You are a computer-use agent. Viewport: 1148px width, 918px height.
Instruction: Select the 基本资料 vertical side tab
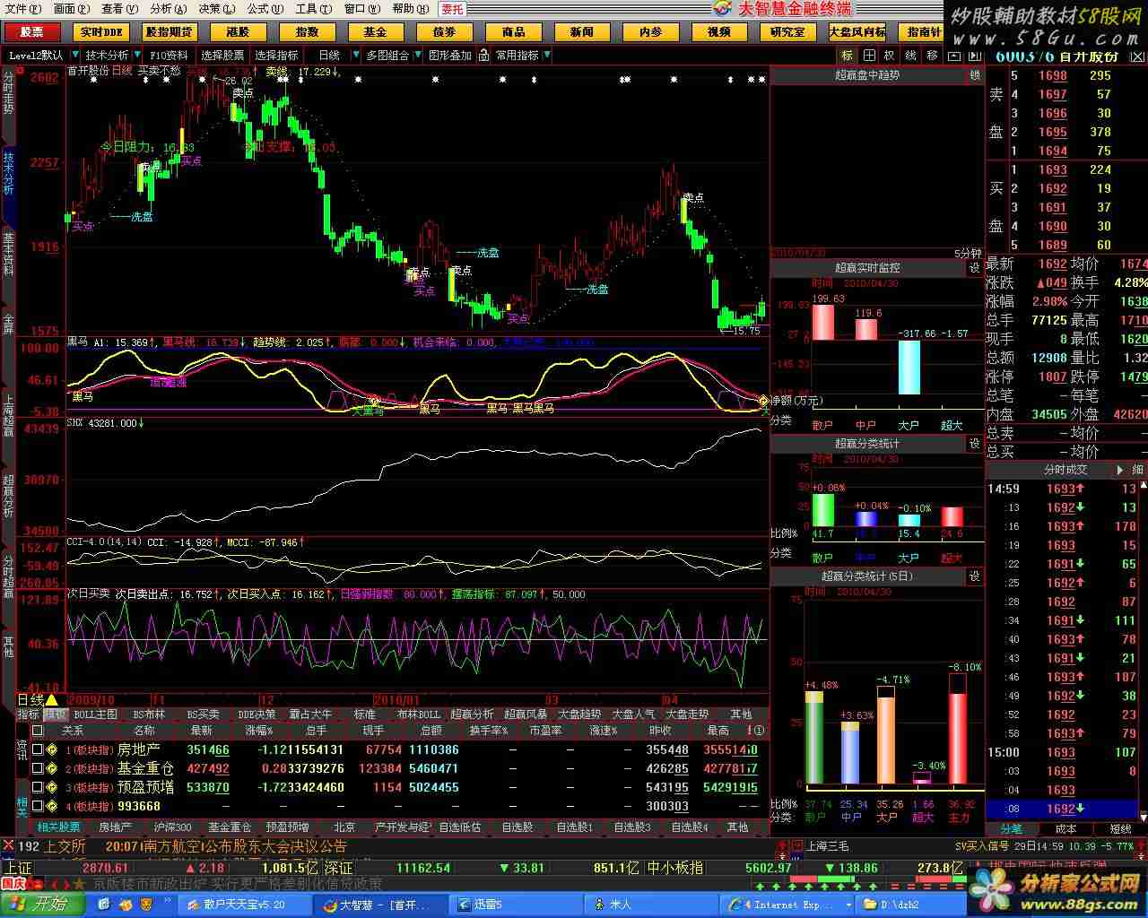point(8,255)
